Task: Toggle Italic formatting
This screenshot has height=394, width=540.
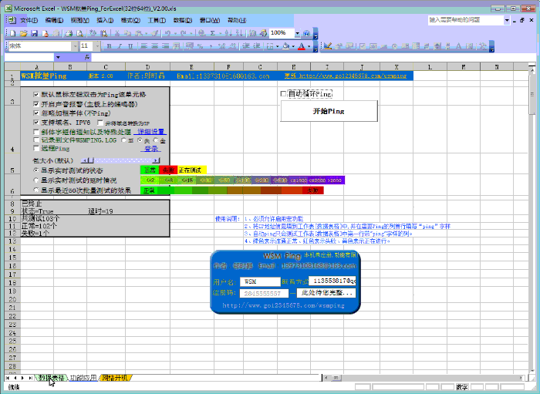Action: point(120,46)
